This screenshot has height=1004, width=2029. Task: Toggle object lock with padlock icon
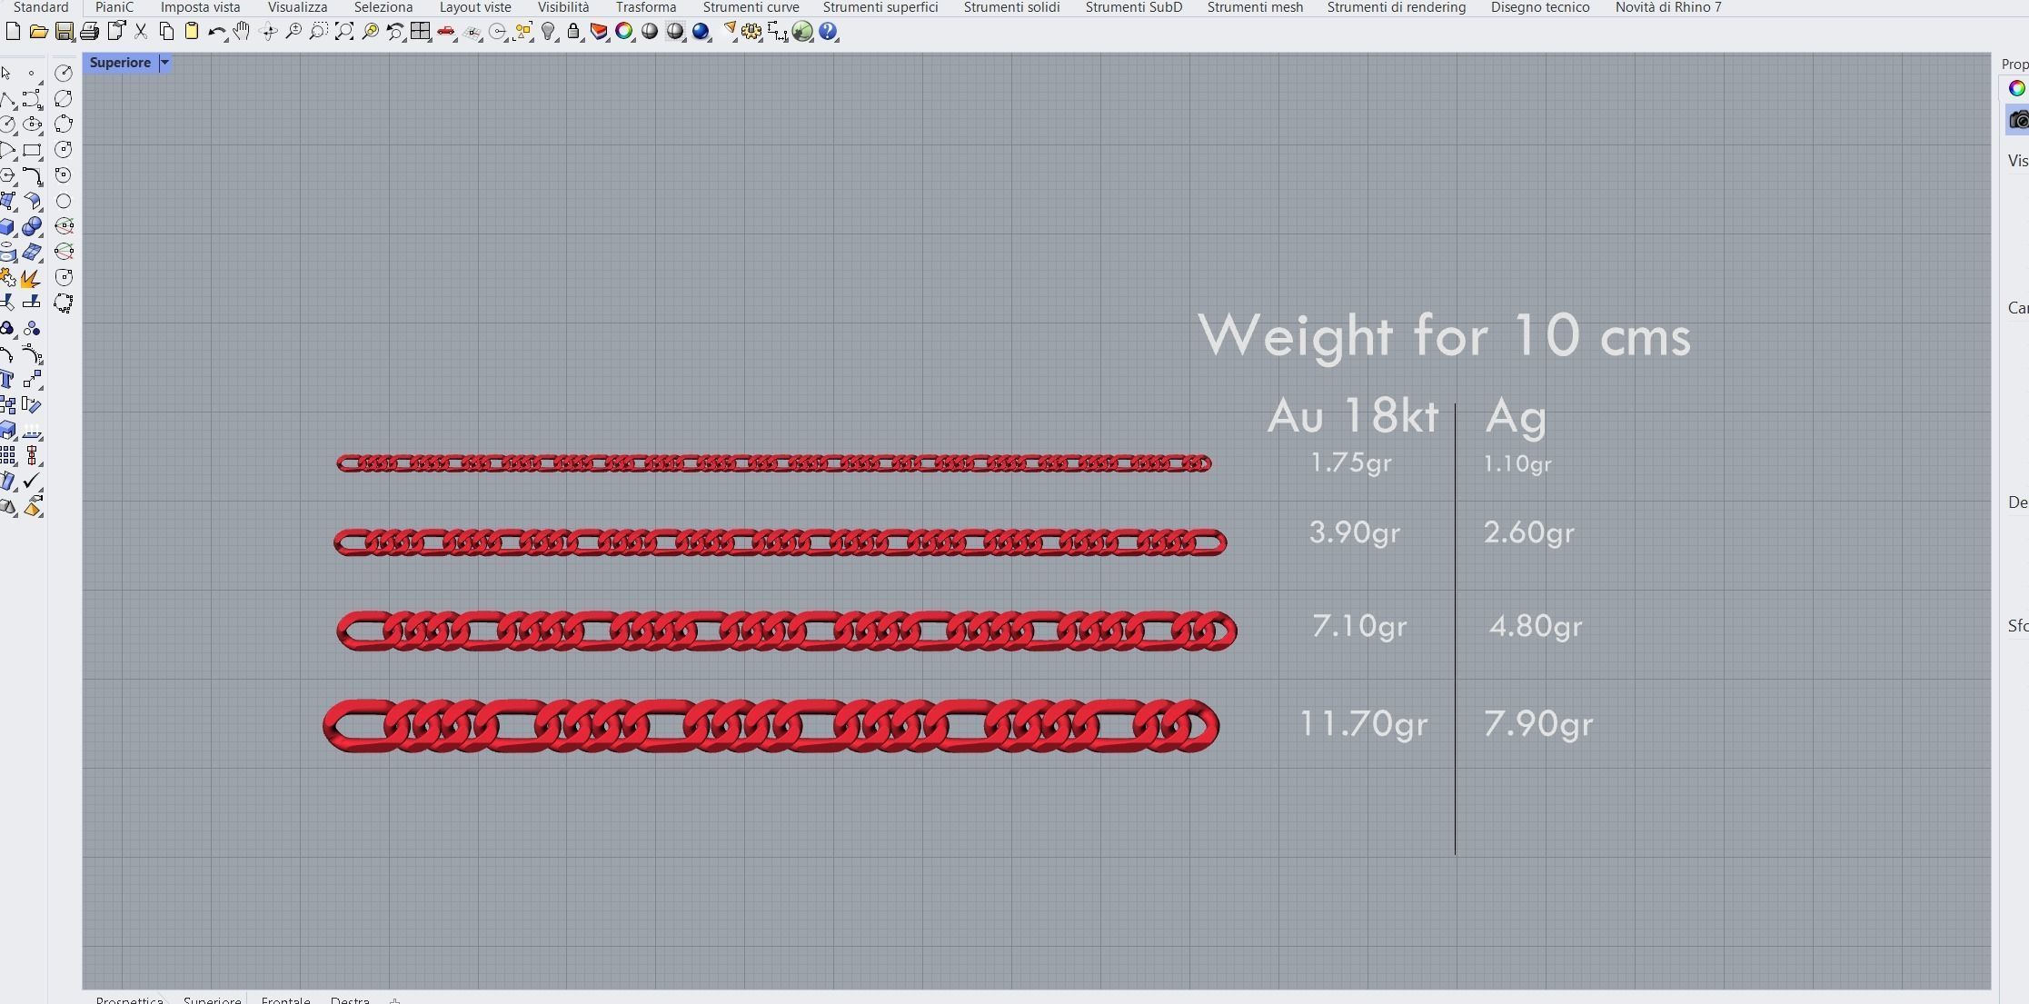pos(573,32)
